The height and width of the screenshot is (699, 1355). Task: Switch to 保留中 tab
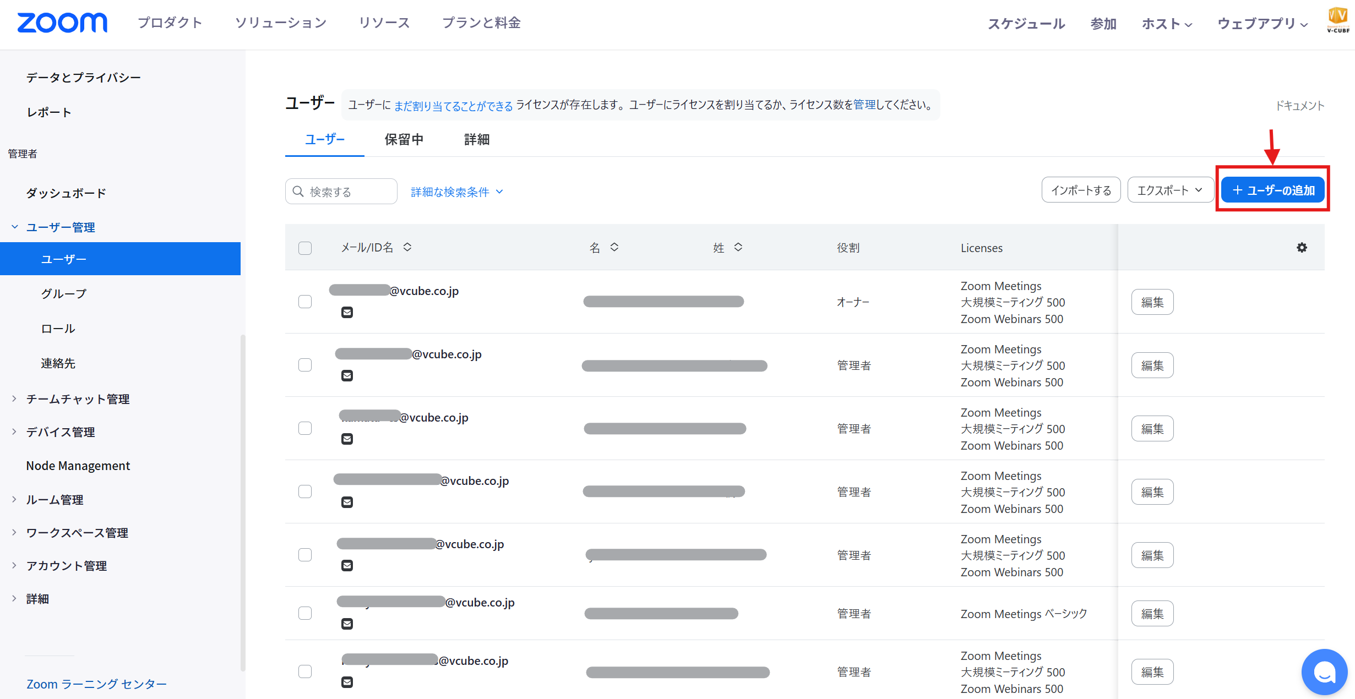[x=404, y=139]
